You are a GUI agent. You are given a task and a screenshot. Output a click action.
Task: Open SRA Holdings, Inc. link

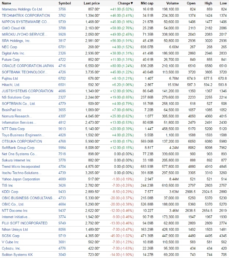point(16,41)
